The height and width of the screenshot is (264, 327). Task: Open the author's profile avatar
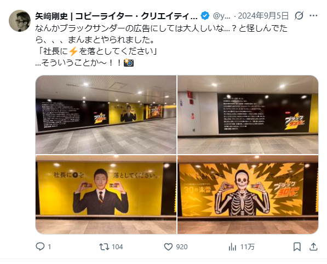[x=20, y=21]
